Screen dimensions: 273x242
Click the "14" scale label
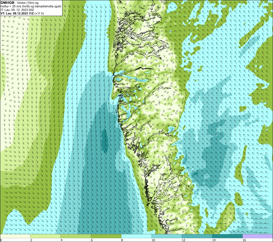pos(214,240)
